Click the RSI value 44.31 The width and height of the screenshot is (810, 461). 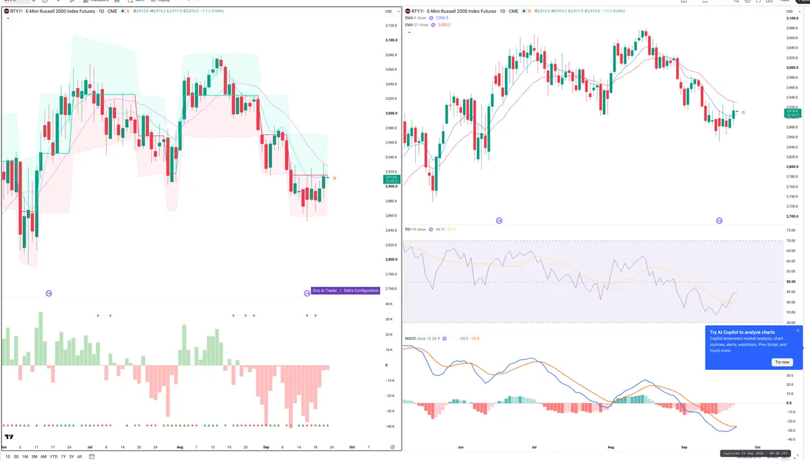click(440, 229)
